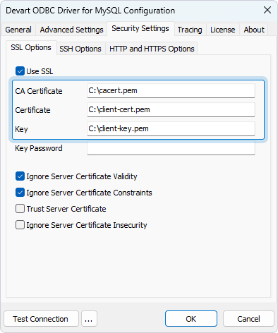This screenshot has width=278, height=333.
Task: Click the Test Connection button
Action: point(41,319)
